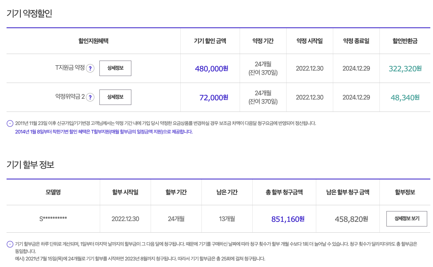
Task: Select the 480,000원 device discount amount
Action: [x=211, y=69]
